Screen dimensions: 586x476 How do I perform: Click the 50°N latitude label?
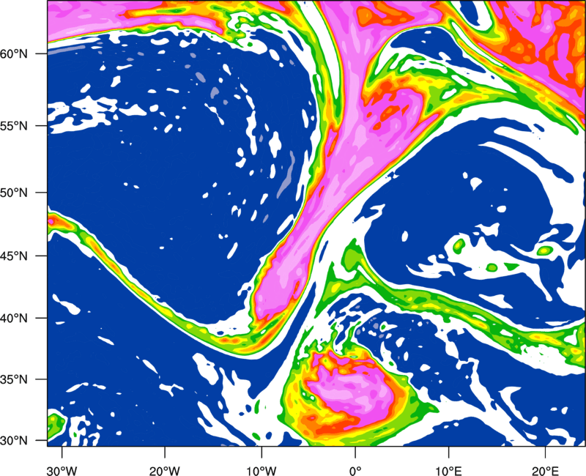[x=14, y=193]
